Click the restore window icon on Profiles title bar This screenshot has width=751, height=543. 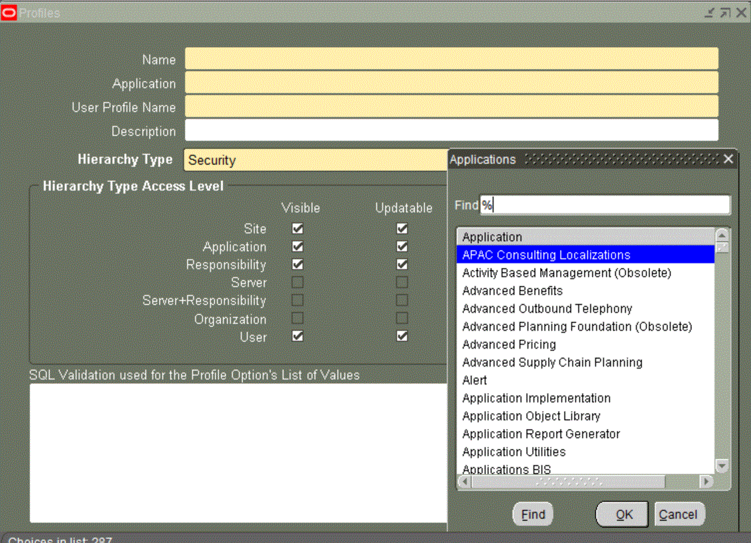726,12
